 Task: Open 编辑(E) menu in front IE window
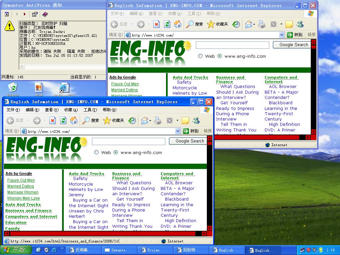coord(33,110)
